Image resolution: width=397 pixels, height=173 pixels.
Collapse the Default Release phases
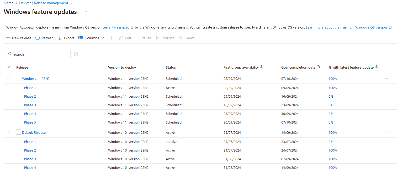[8, 132]
